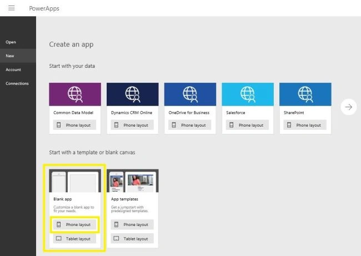
Task: Click the App templates title
Action: click(x=124, y=199)
